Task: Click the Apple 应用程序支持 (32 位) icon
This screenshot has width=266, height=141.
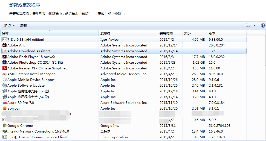Action: click(x=5, y=91)
